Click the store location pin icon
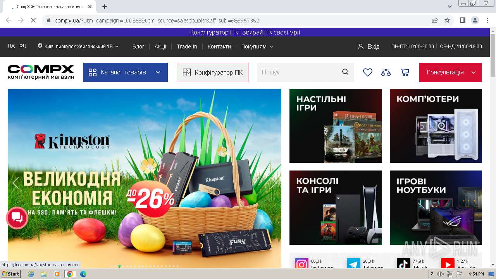Screen dimensions: 496x279 40,46
